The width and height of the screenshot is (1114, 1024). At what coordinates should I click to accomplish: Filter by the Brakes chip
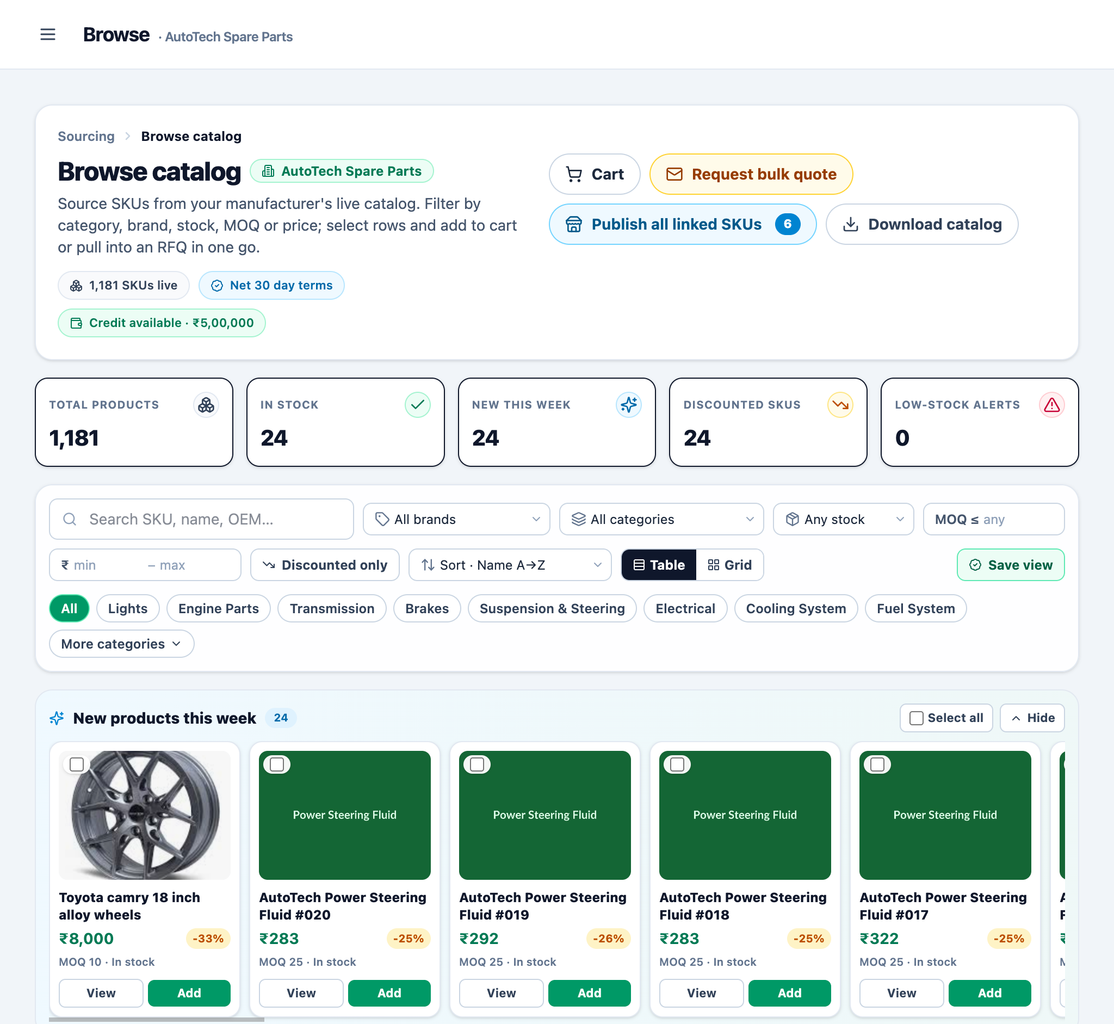(x=427, y=609)
